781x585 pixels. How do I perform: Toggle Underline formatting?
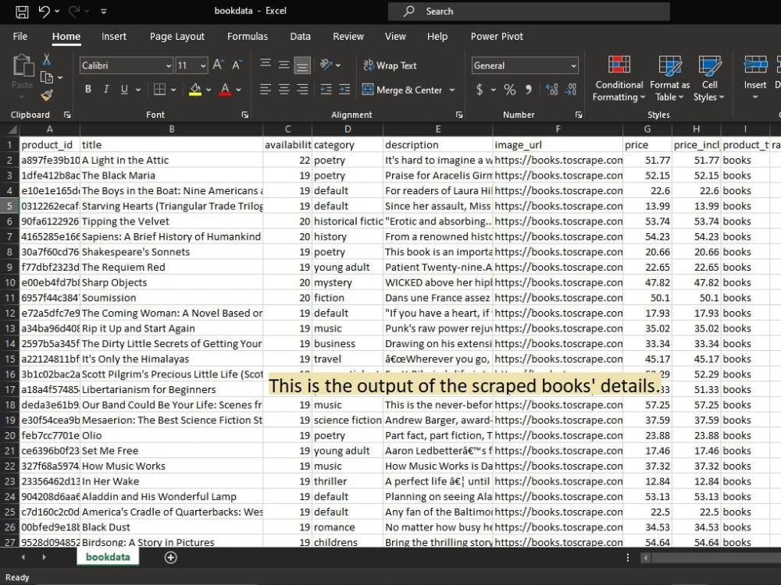tap(124, 89)
